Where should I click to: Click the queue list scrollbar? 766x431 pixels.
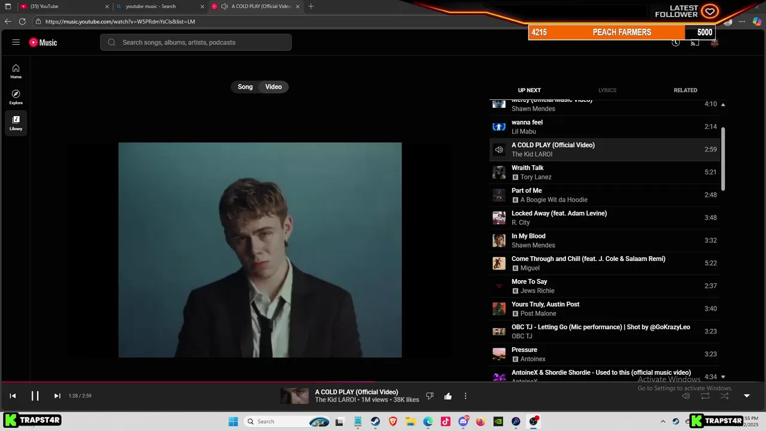pos(723,159)
